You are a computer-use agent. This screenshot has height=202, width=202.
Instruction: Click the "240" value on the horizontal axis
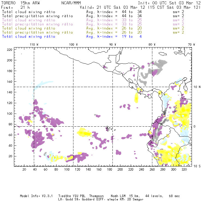click(x=141, y=170)
